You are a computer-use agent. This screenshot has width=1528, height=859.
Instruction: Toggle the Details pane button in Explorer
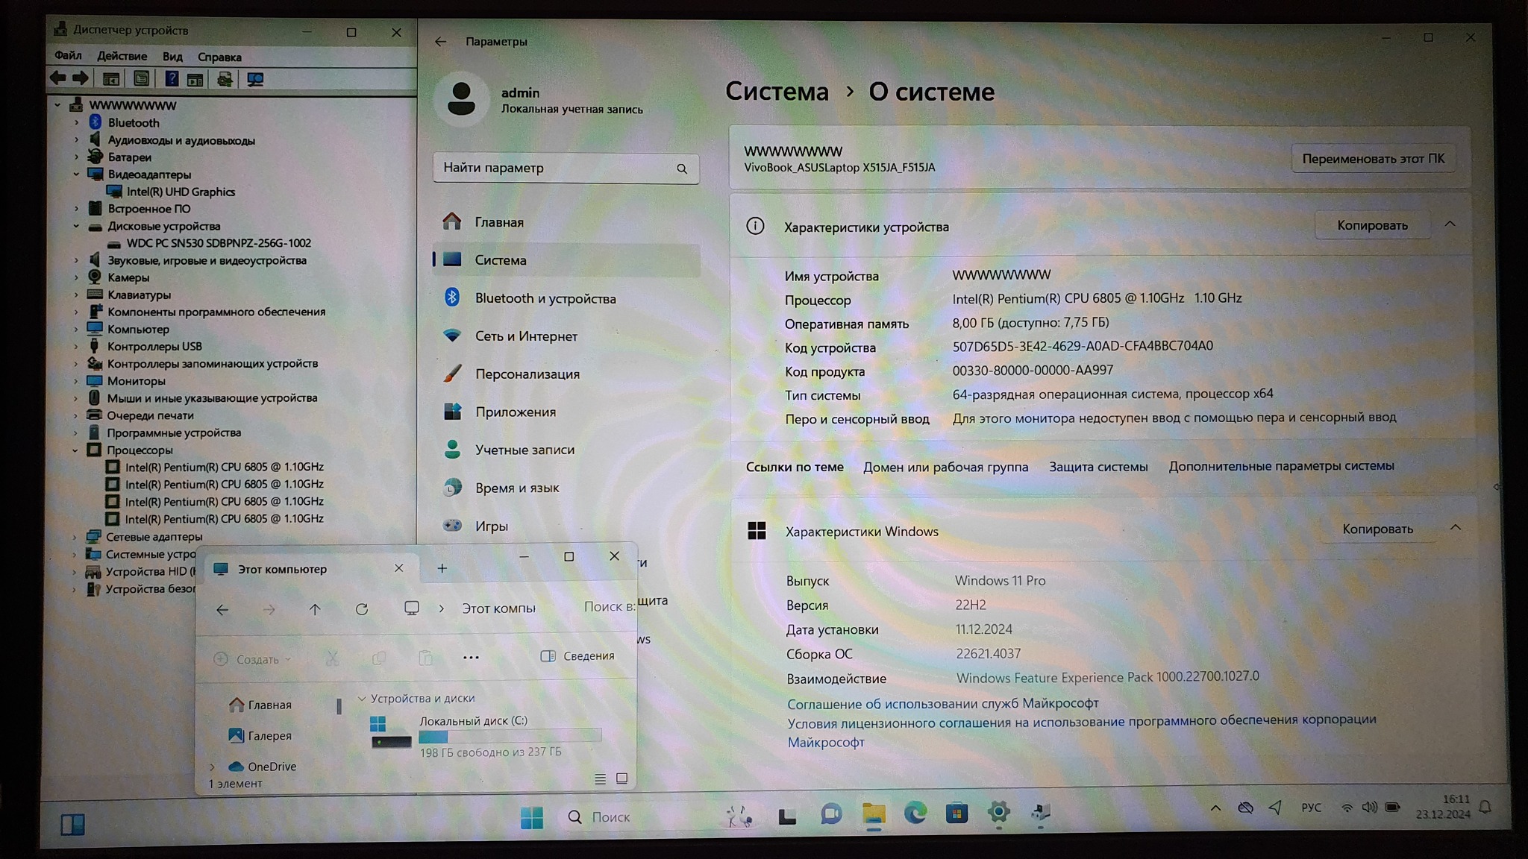coord(577,656)
